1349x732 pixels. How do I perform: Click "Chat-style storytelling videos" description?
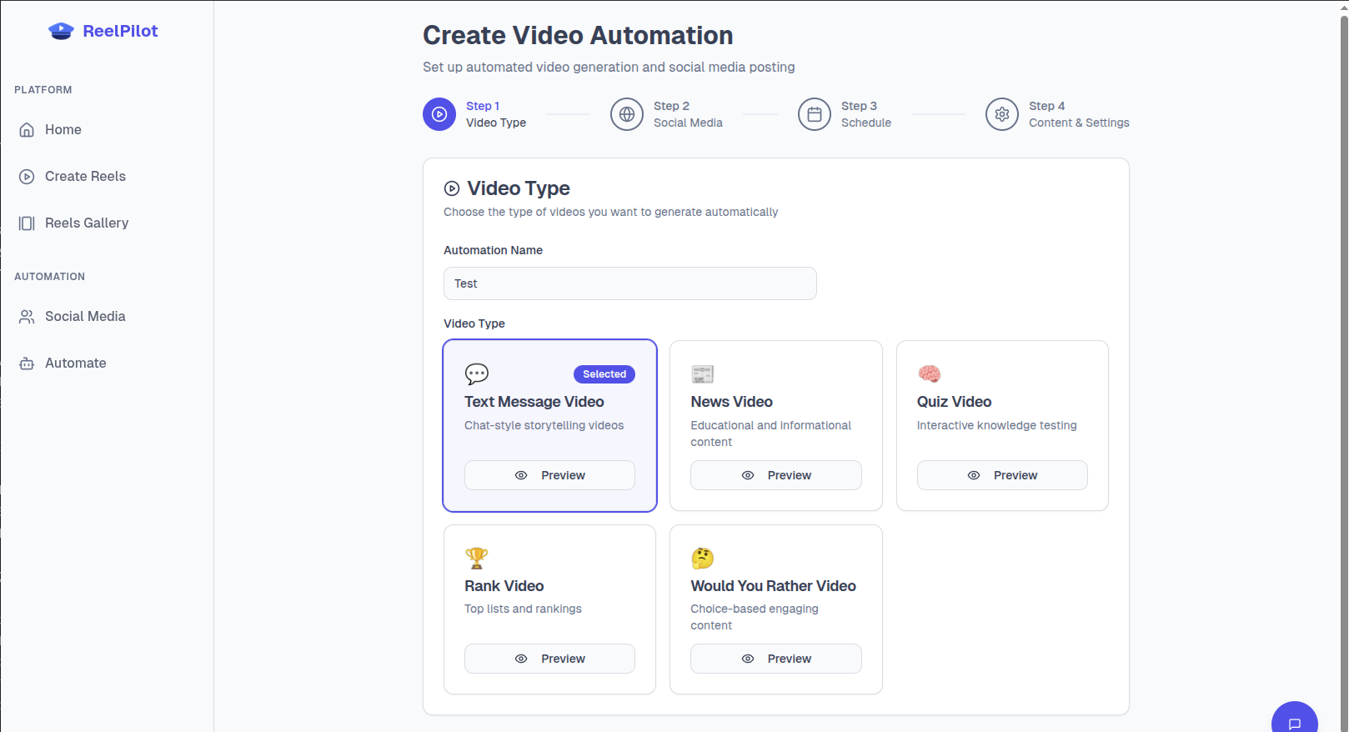pos(544,425)
